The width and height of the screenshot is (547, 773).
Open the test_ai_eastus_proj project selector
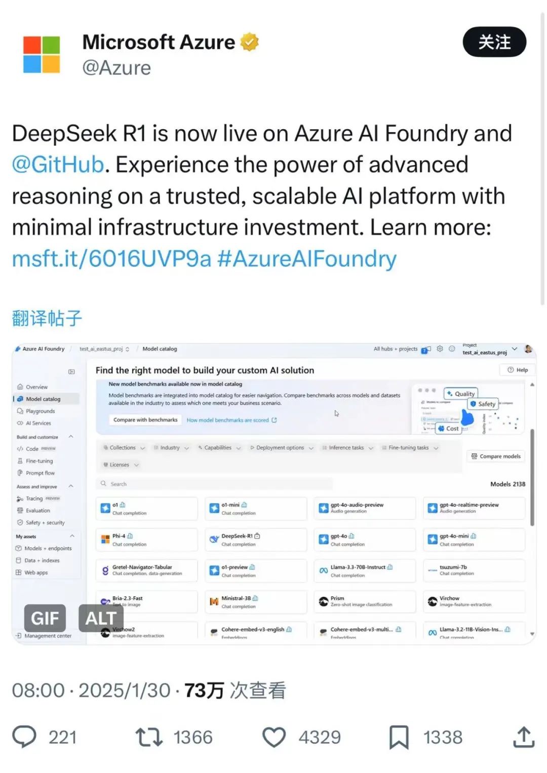tap(487, 349)
